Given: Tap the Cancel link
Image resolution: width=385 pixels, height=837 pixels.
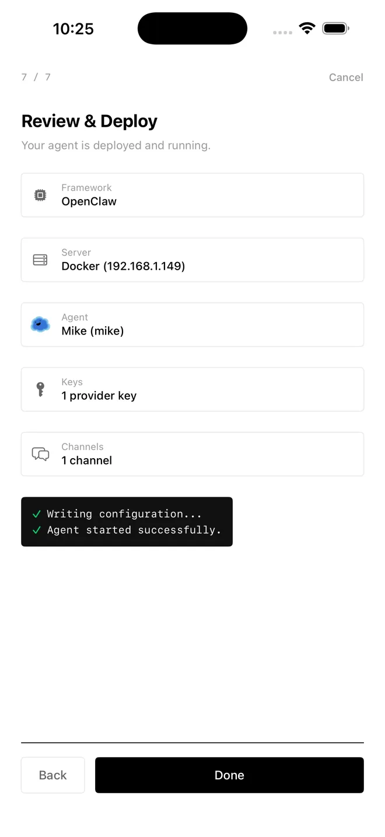Looking at the screenshot, I should coord(346,77).
